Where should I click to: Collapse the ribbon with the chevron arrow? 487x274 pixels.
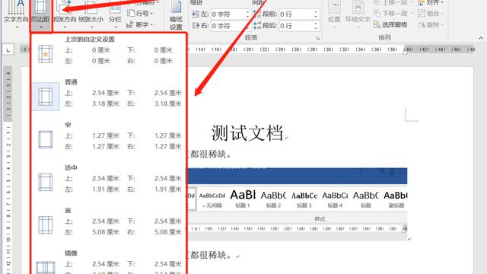click(x=481, y=38)
